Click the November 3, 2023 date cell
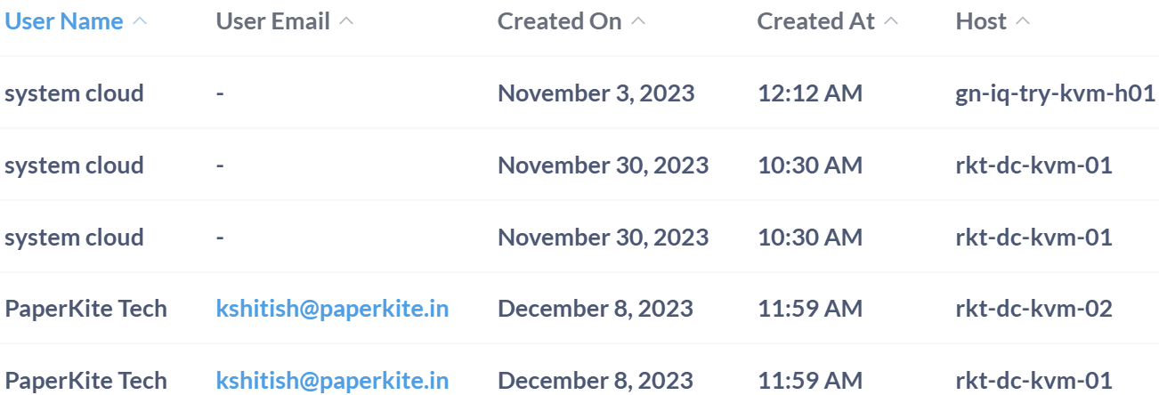Viewport: 1159px width, 395px height. pyautogui.click(x=596, y=93)
